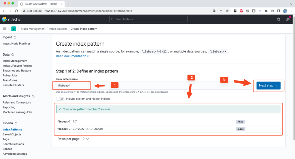The height and width of the screenshot is (159, 295).
Task: Click the Next step button
Action: tap(268, 86)
